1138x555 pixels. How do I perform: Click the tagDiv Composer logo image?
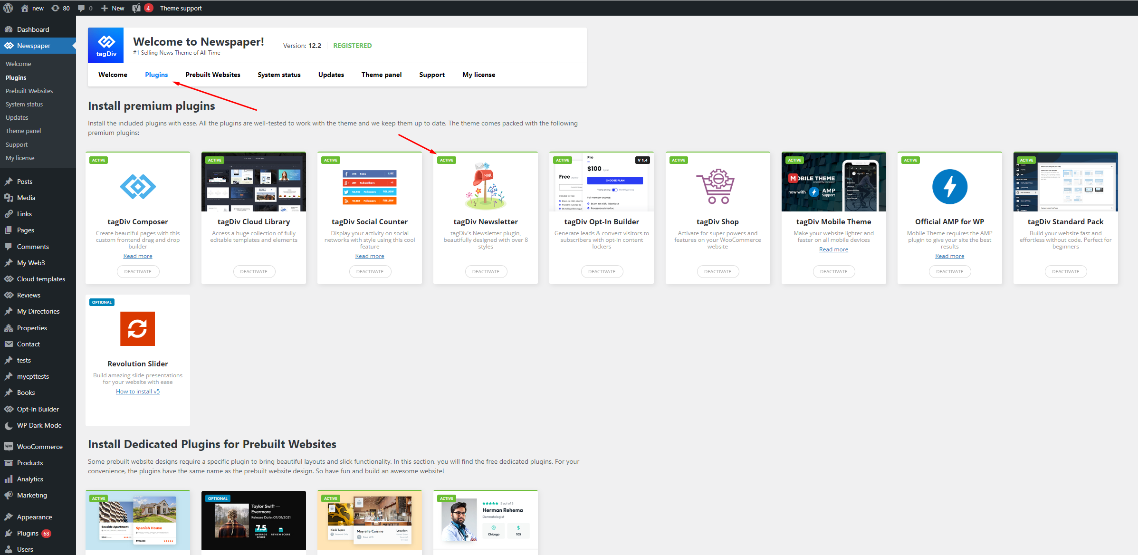coord(138,186)
